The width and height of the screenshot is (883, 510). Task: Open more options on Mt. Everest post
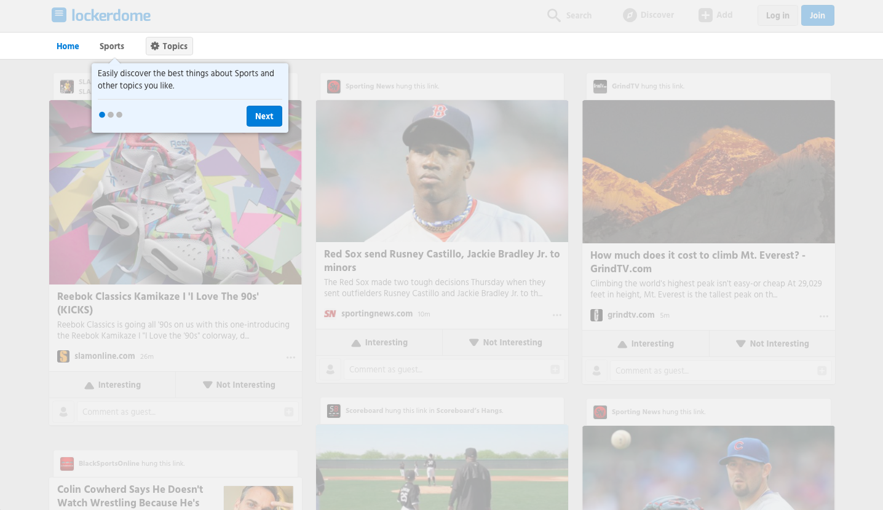[824, 316]
